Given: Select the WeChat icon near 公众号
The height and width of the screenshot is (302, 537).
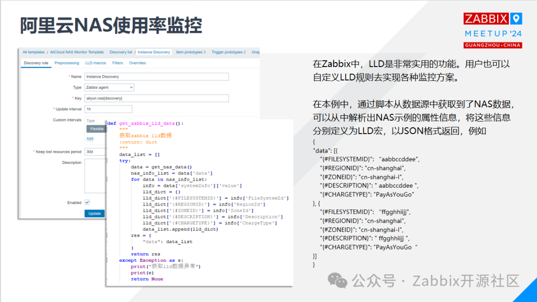Looking at the screenshot, I should 337,281.
